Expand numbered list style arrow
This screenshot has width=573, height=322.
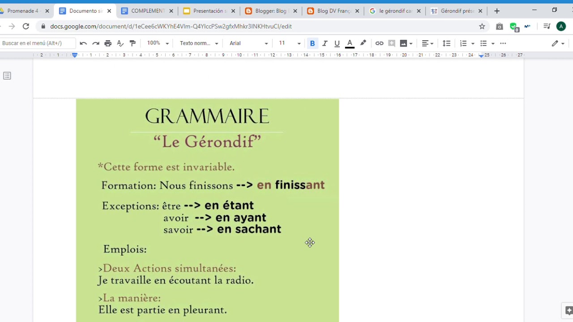coord(473,43)
